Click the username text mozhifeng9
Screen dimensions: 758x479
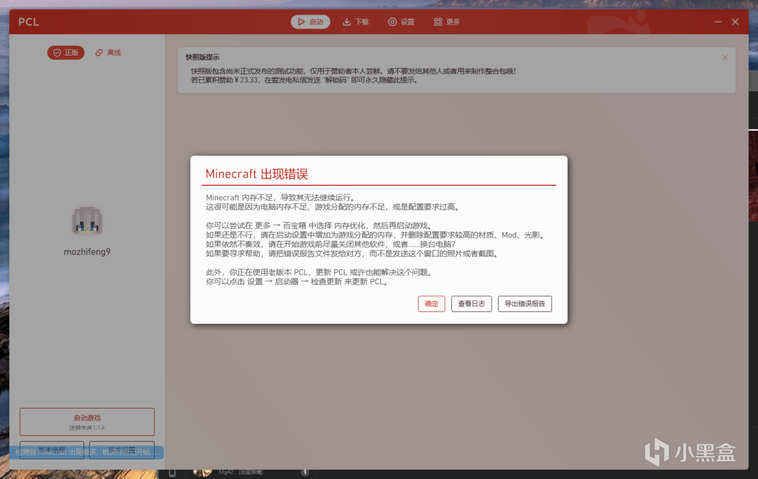click(87, 252)
